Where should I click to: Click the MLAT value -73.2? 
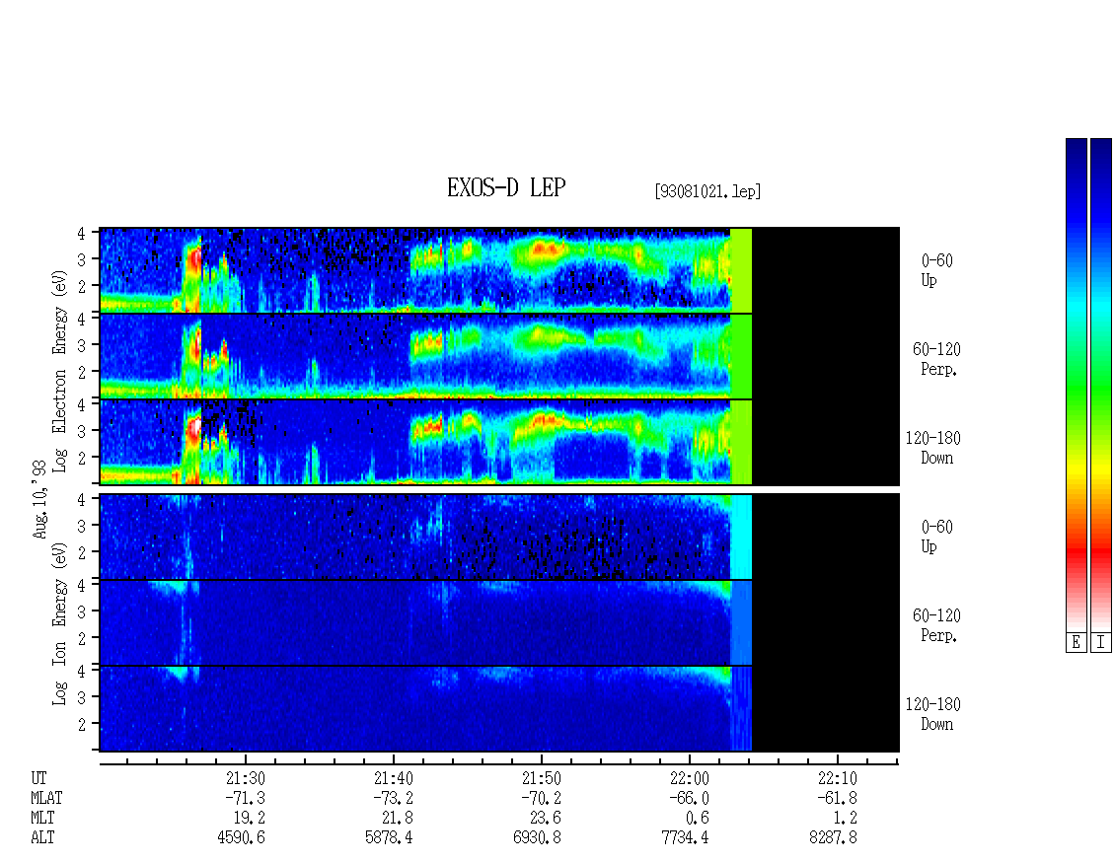pos(394,798)
